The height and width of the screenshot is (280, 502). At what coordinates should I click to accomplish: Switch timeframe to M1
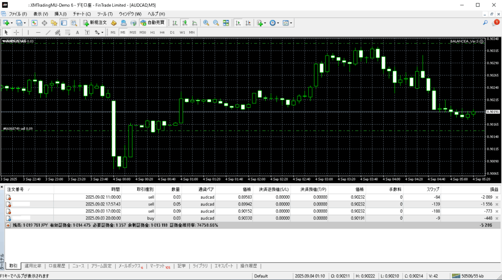(113, 32)
